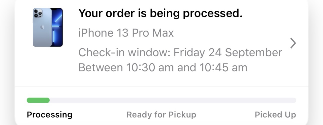Select the "Ready for Pickup" status step

[x=161, y=115]
